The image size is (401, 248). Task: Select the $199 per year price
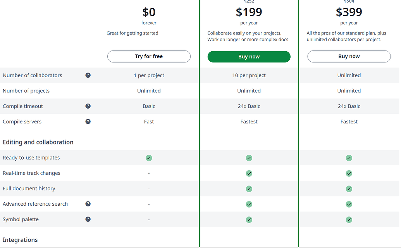click(x=249, y=12)
